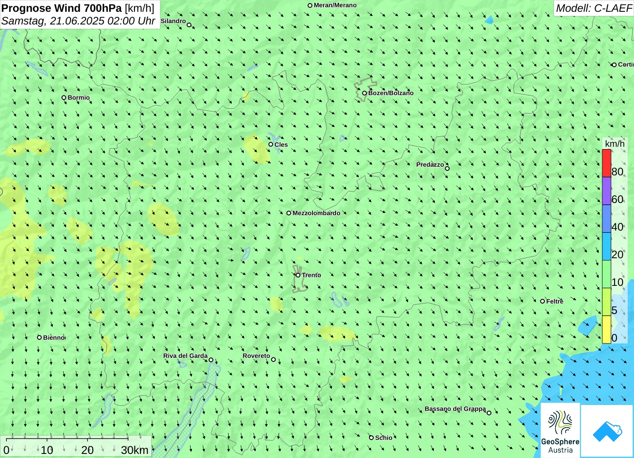Click the Trento city marker circle

click(x=298, y=275)
